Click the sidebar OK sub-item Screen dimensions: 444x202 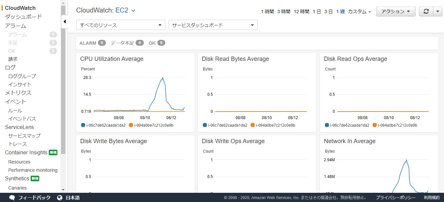click(x=12, y=51)
